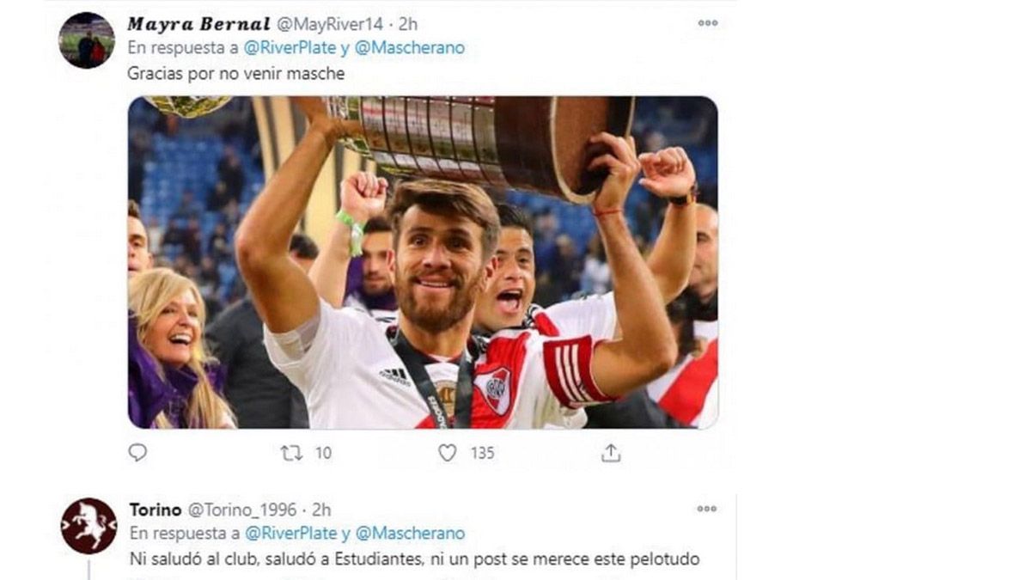
Task: Click Torino's bull logo avatar
Action: tap(88, 526)
